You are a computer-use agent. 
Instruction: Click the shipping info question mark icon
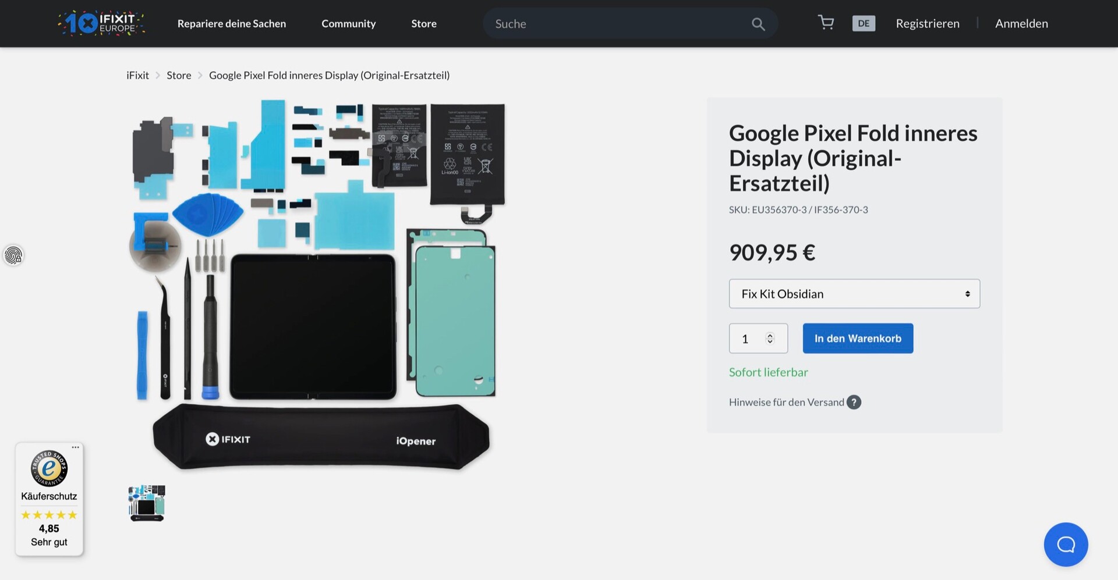coord(854,402)
